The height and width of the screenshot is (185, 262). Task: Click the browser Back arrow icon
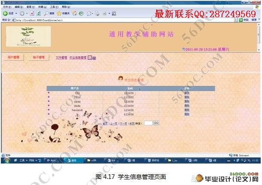click(5, 13)
